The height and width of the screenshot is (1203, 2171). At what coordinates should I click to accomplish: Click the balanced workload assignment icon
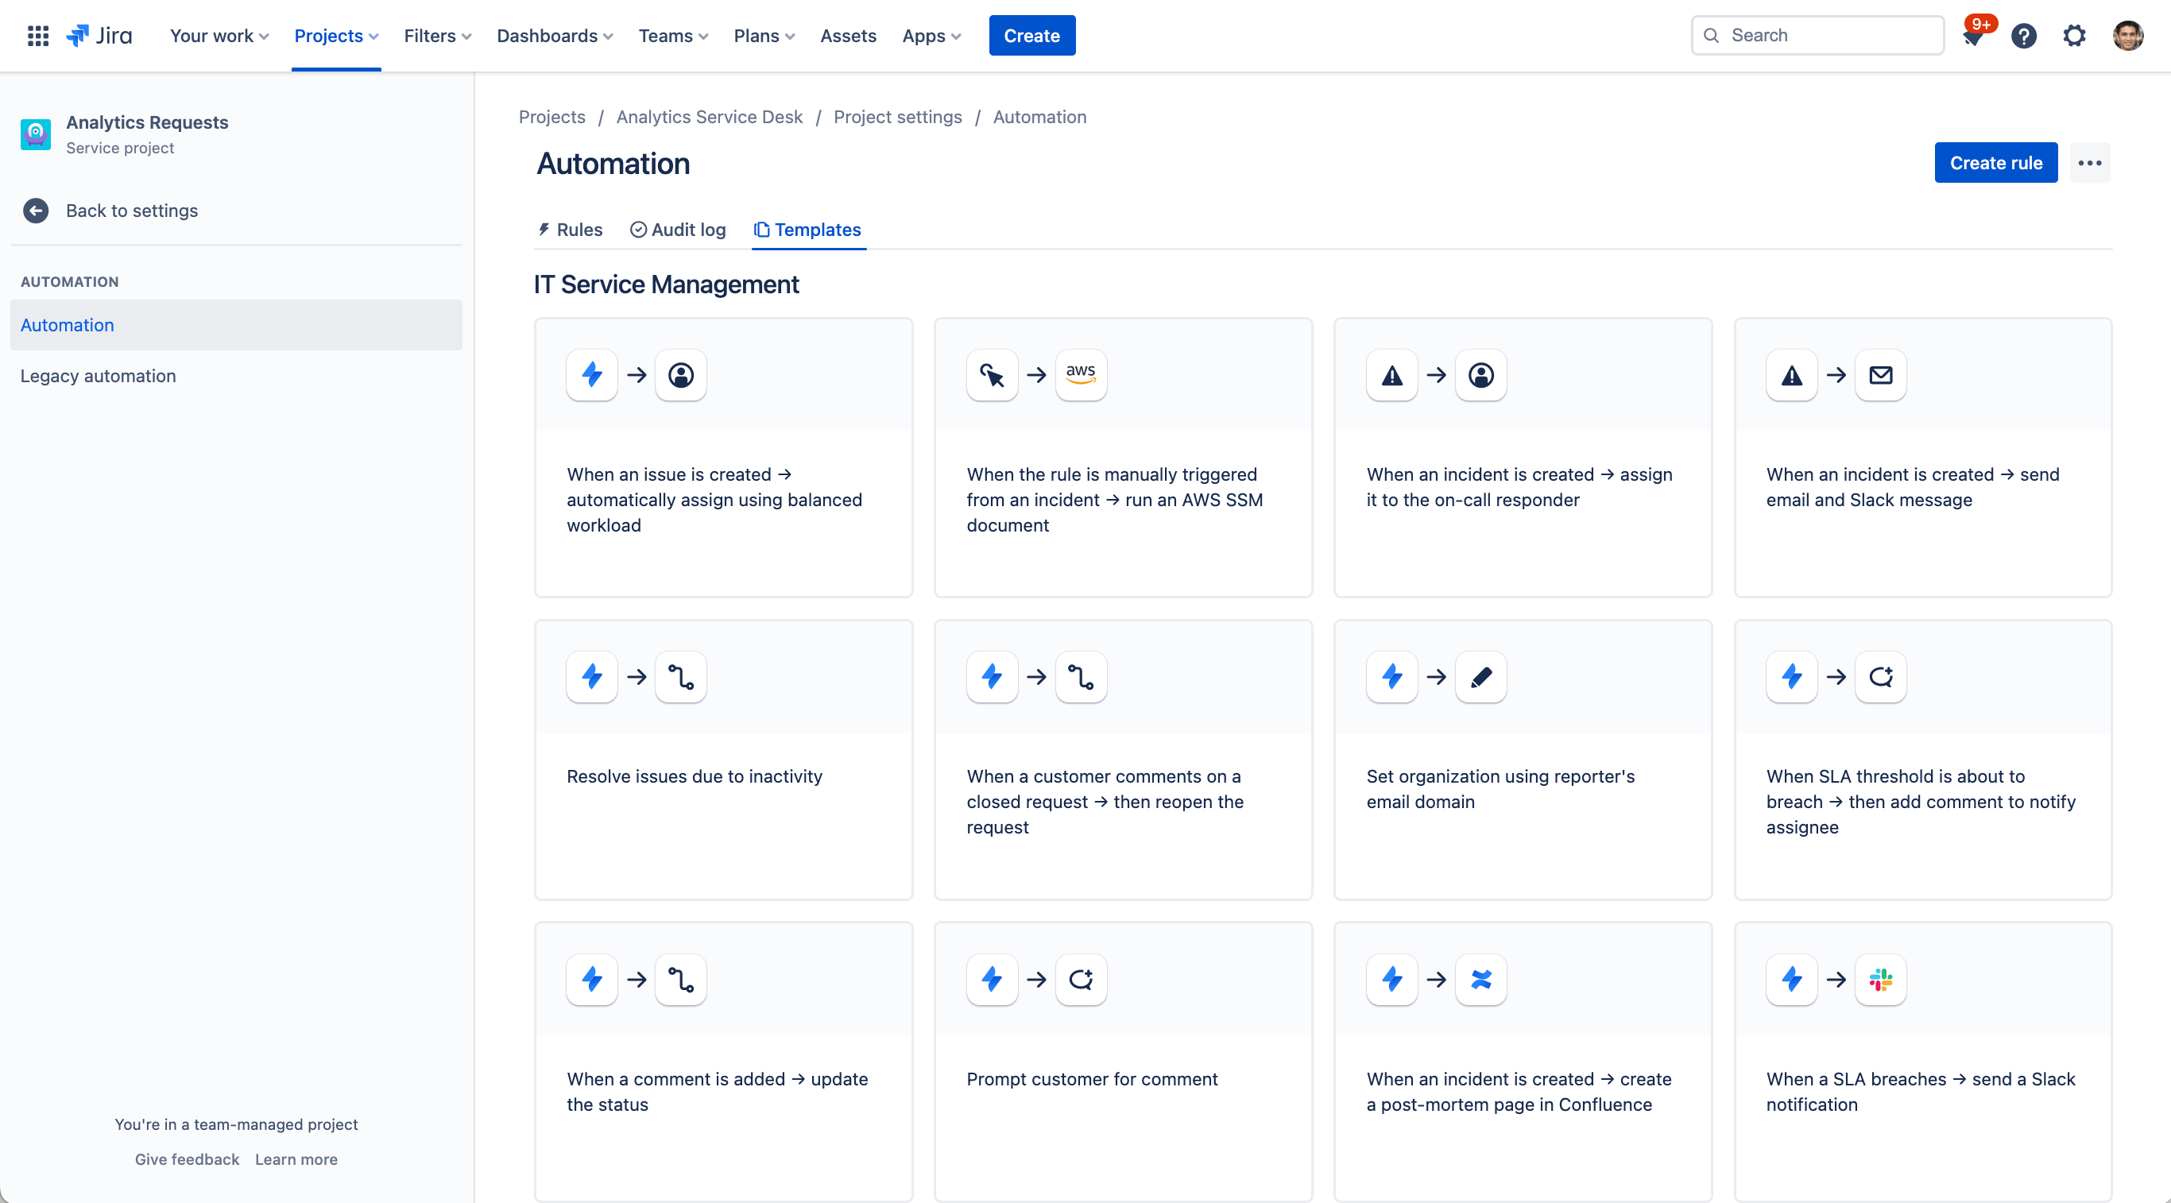click(679, 375)
